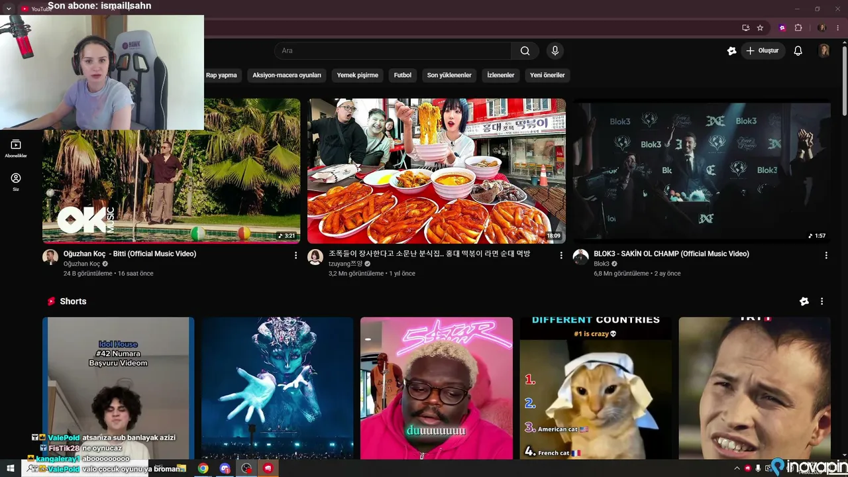Click the '6,8 Mn görüntüleme • 2 ay önce' text

pyautogui.click(x=637, y=274)
